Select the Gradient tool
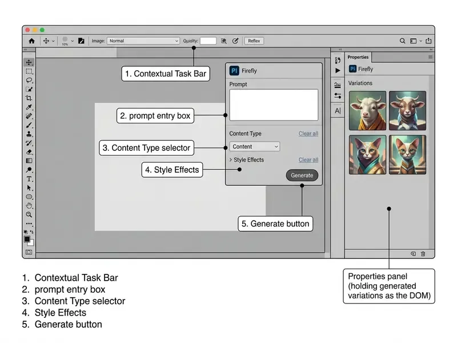This screenshot has height=343, width=457. pyautogui.click(x=29, y=161)
